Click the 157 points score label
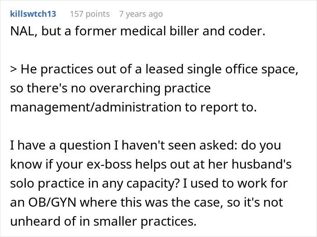 point(90,14)
